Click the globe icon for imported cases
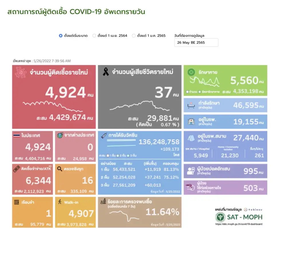 coord(60,135)
